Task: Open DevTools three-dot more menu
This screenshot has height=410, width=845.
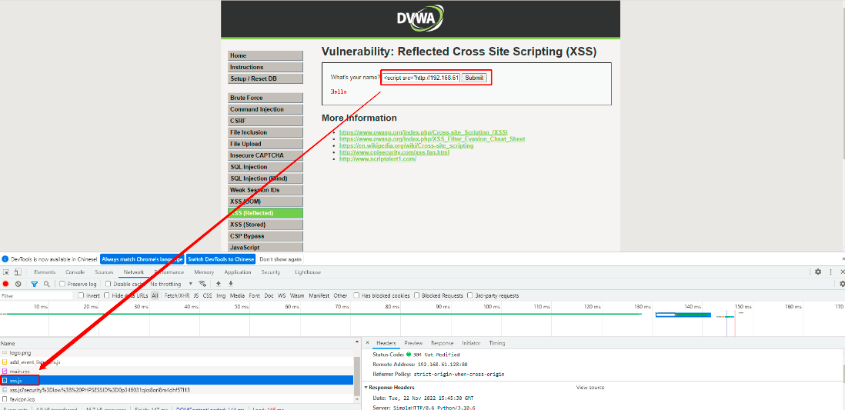Action: (x=831, y=272)
